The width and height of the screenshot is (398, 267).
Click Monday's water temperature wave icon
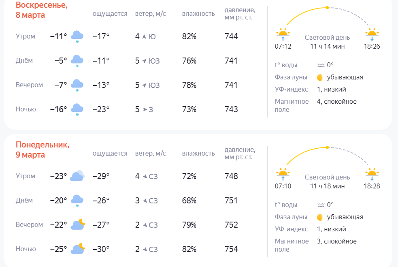(x=321, y=205)
